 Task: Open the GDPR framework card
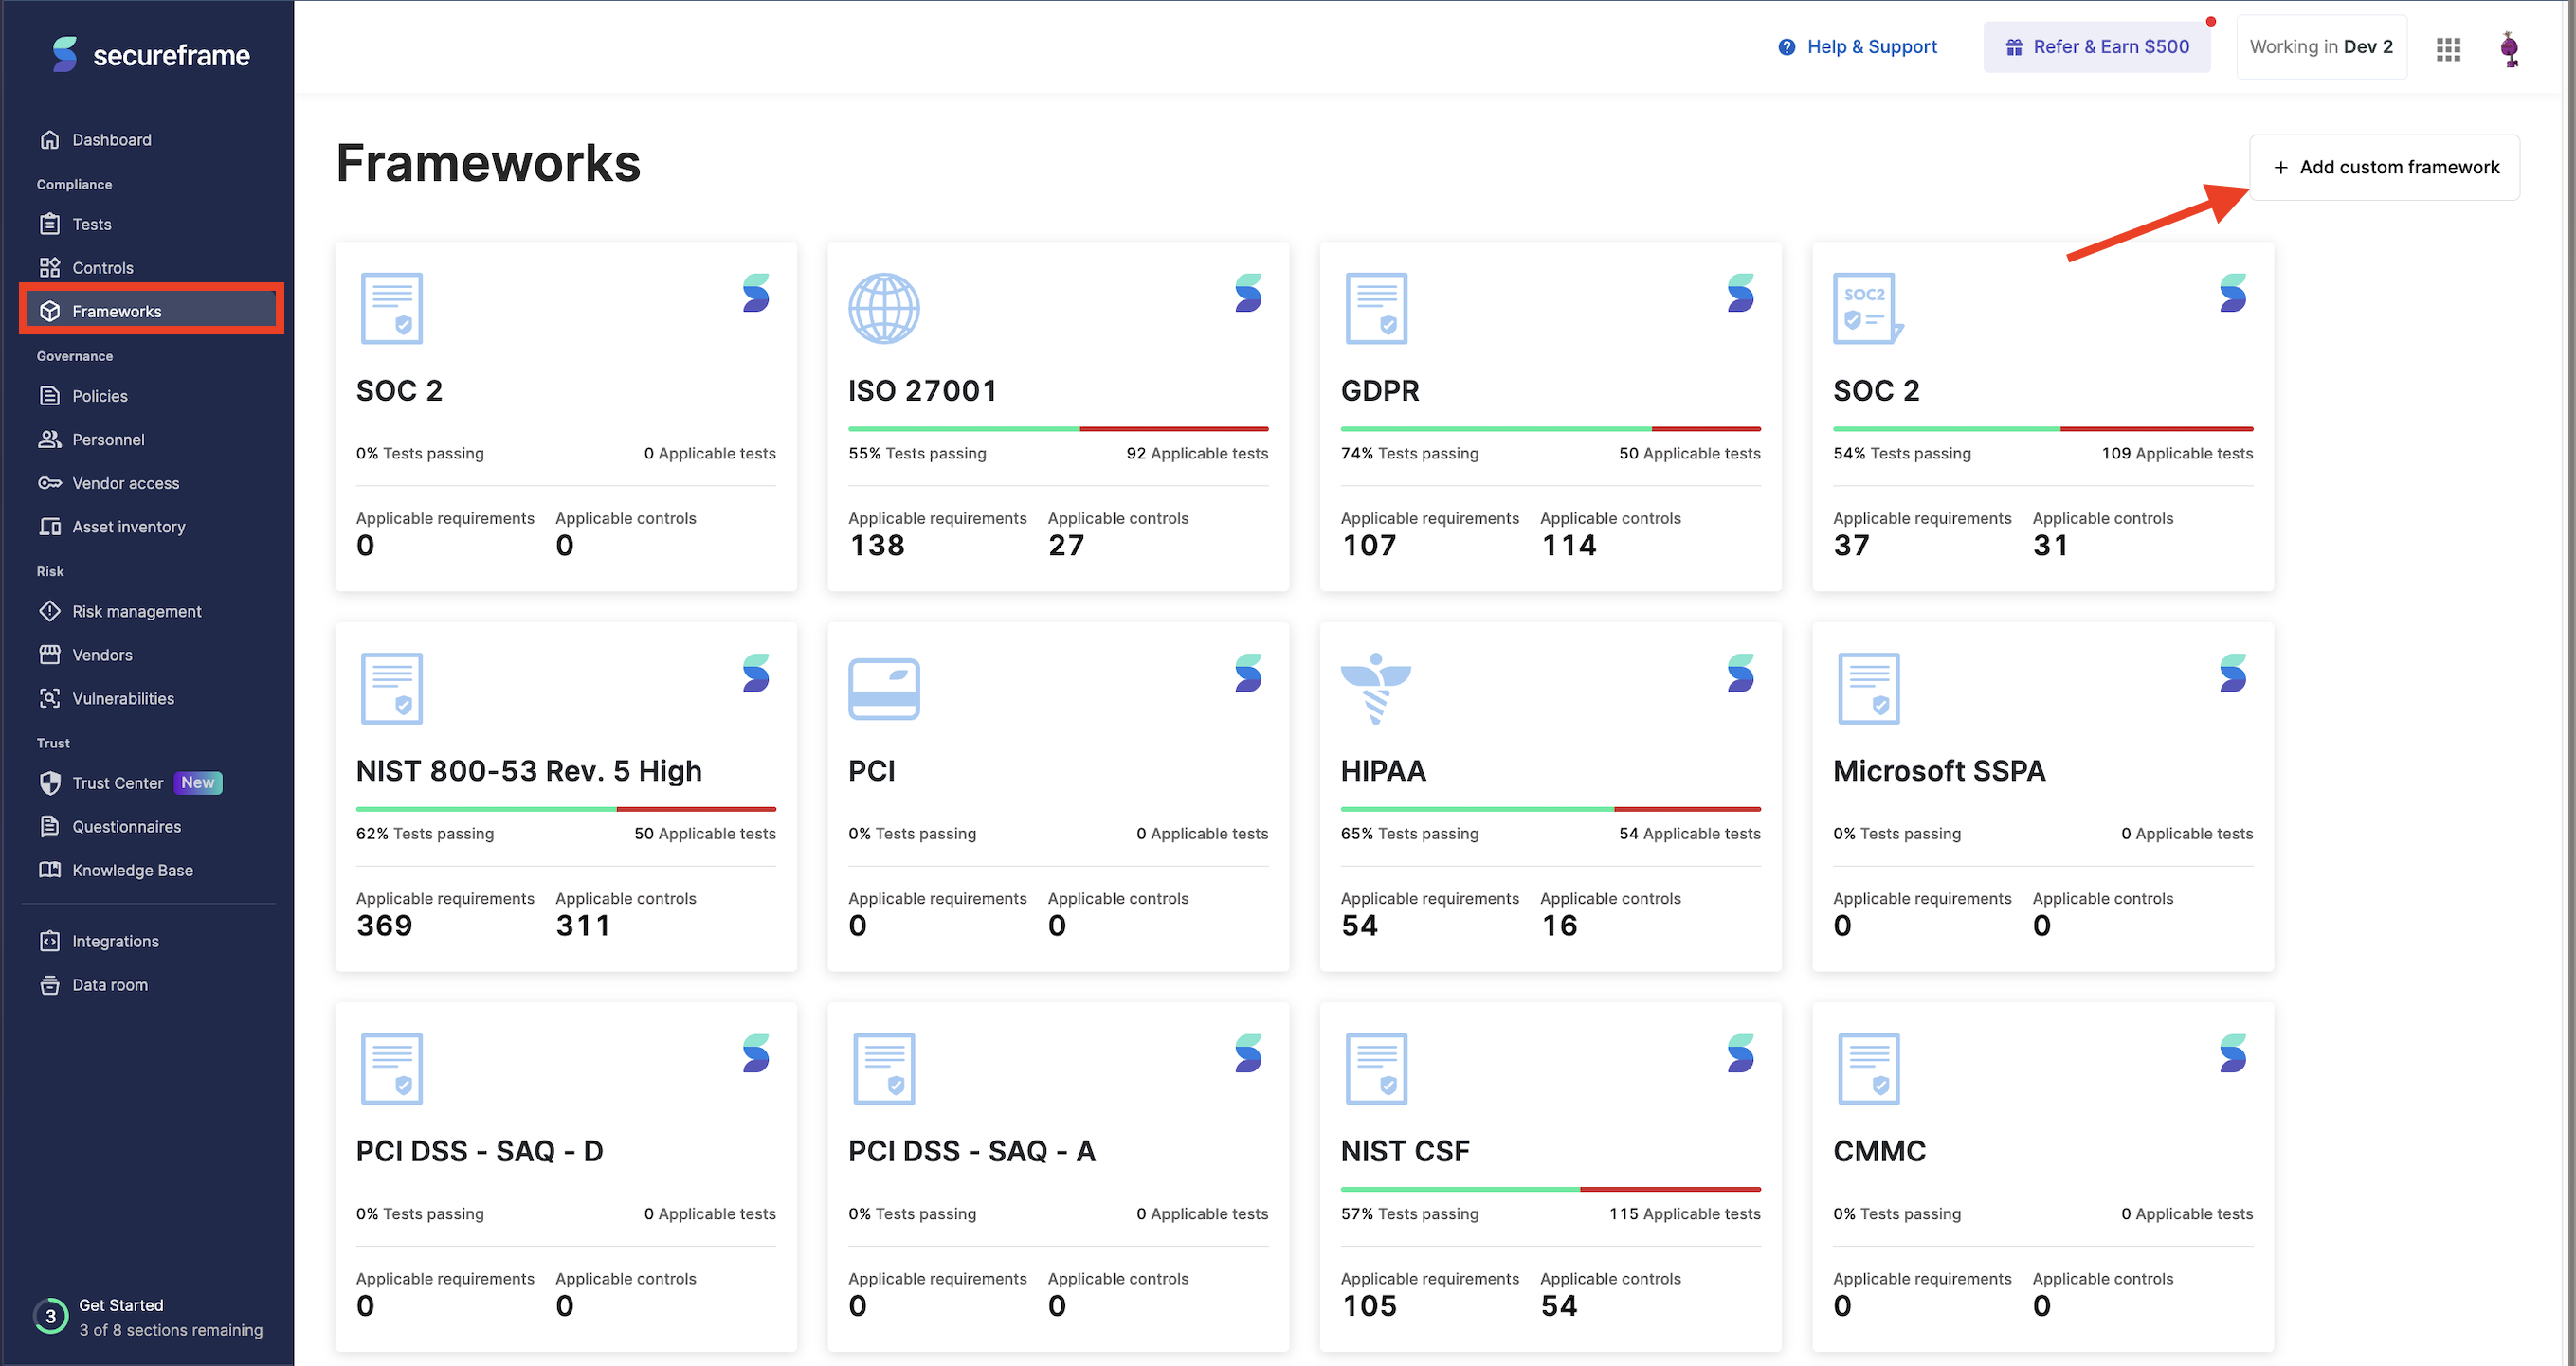click(1550, 417)
